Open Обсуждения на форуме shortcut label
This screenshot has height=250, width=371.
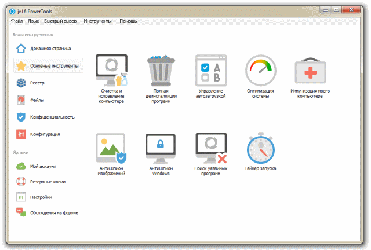pos(54,212)
